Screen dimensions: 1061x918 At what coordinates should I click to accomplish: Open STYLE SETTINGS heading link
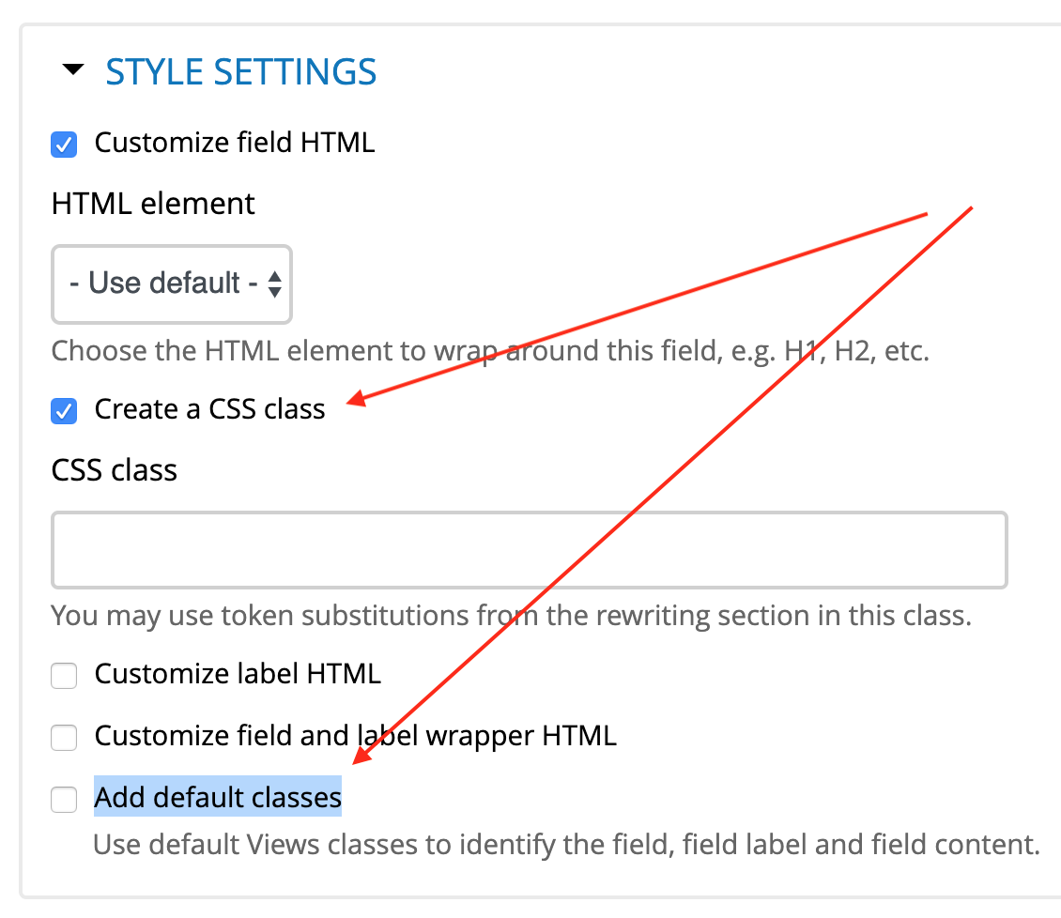(x=240, y=71)
